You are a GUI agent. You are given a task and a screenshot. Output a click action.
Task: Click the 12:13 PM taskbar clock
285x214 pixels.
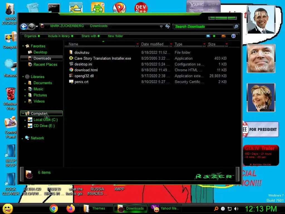[261, 208]
